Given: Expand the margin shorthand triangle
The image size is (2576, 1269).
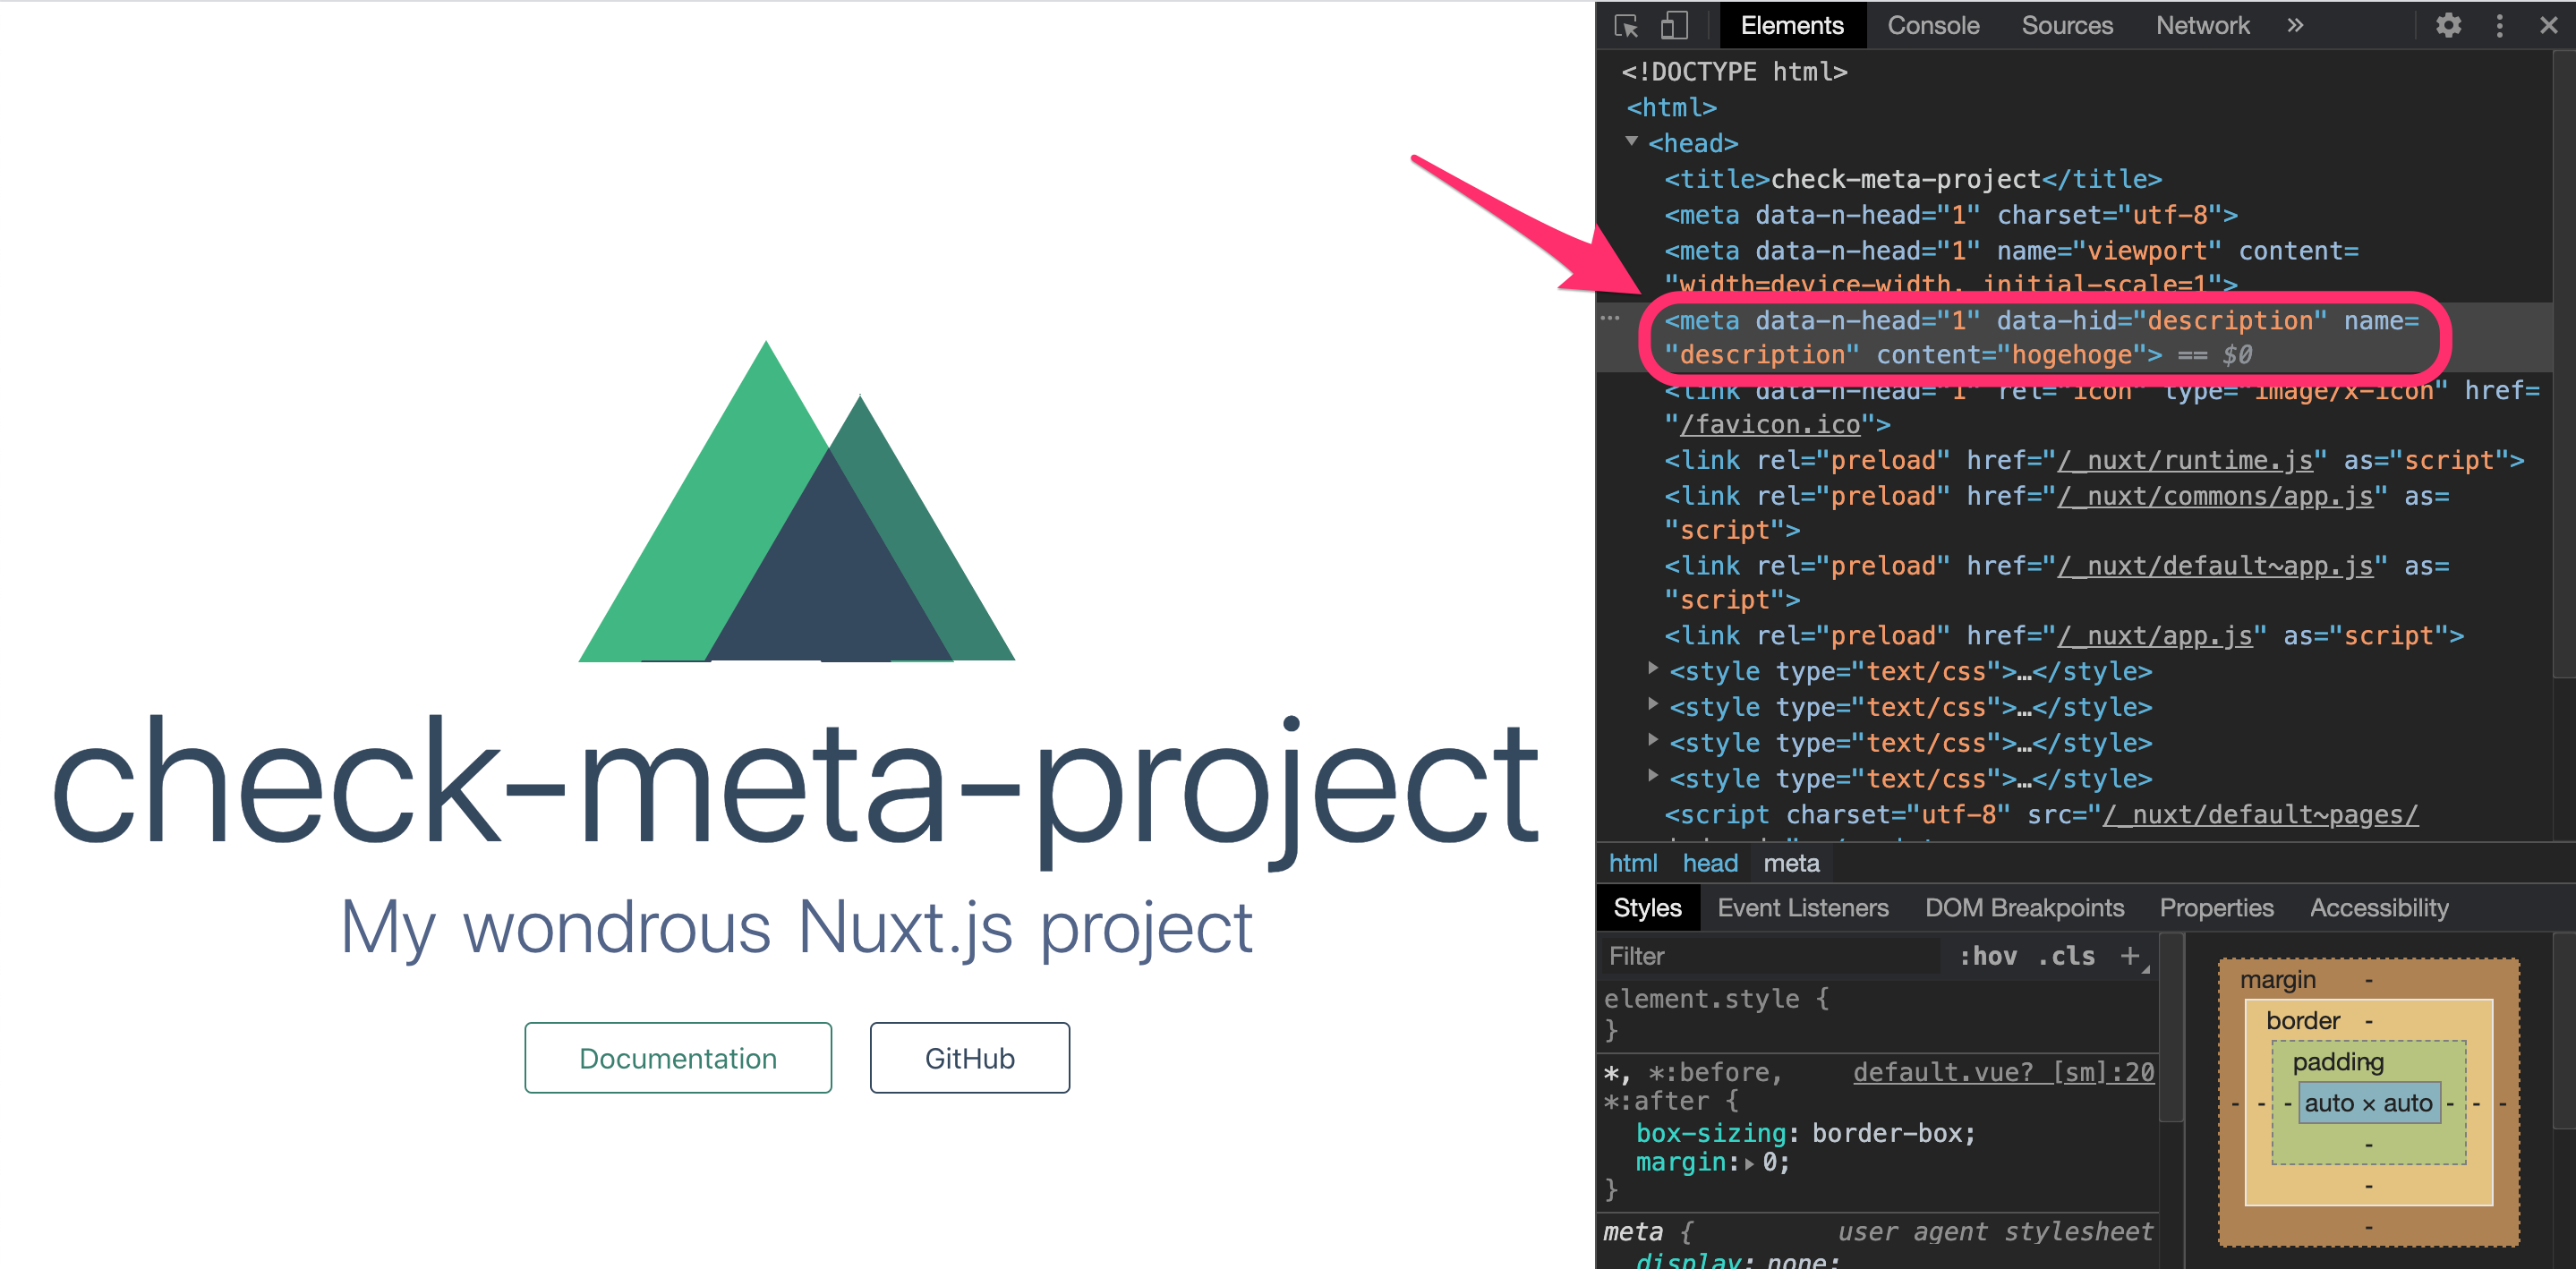Looking at the screenshot, I should [x=1749, y=1163].
